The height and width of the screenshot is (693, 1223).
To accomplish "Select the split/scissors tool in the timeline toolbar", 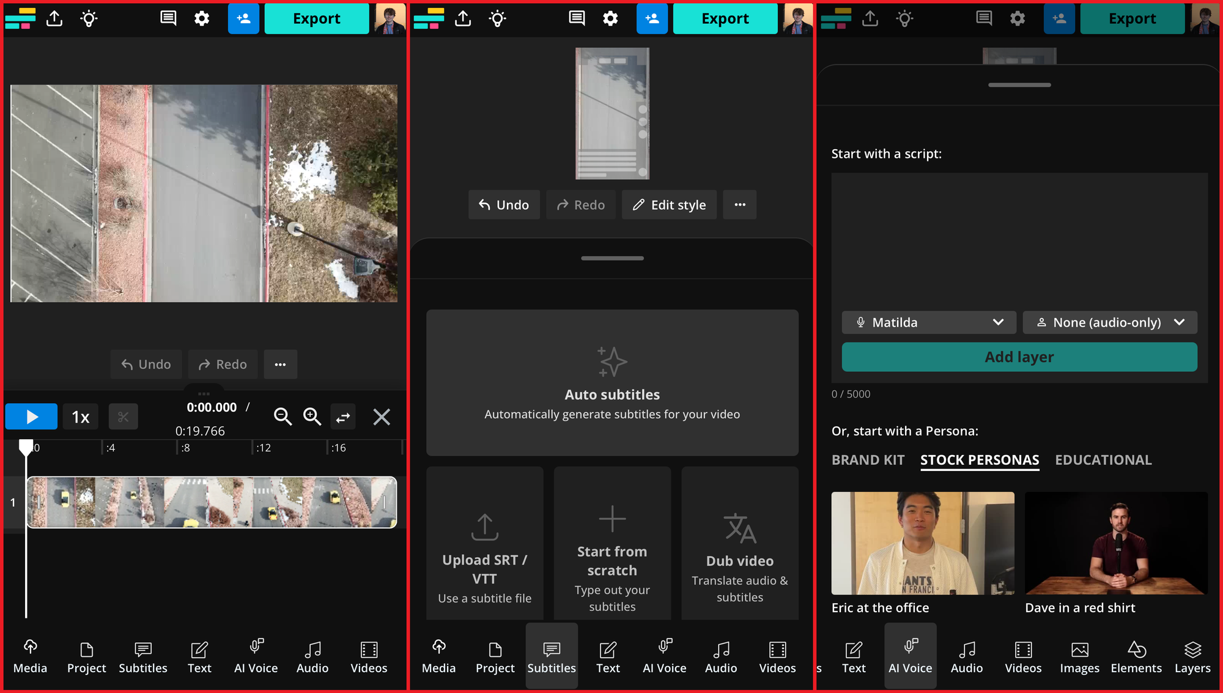I will tap(123, 417).
